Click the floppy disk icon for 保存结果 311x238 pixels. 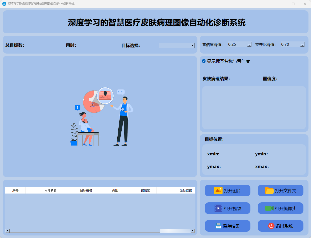[x=218, y=226]
